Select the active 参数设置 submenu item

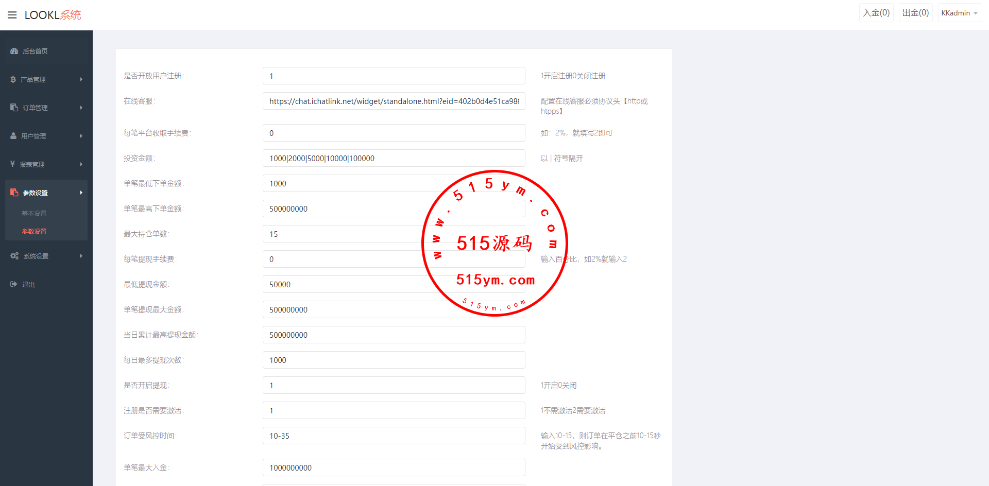pos(34,232)
